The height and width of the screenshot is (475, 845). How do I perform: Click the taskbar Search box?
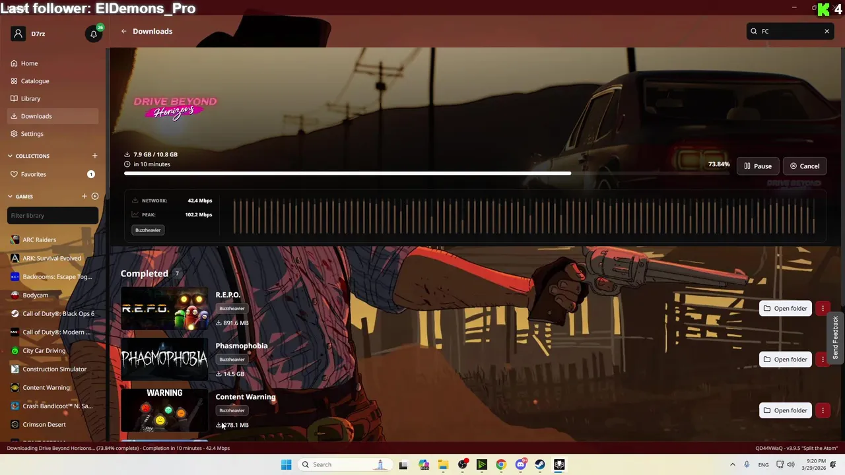[x=345, y=464]
